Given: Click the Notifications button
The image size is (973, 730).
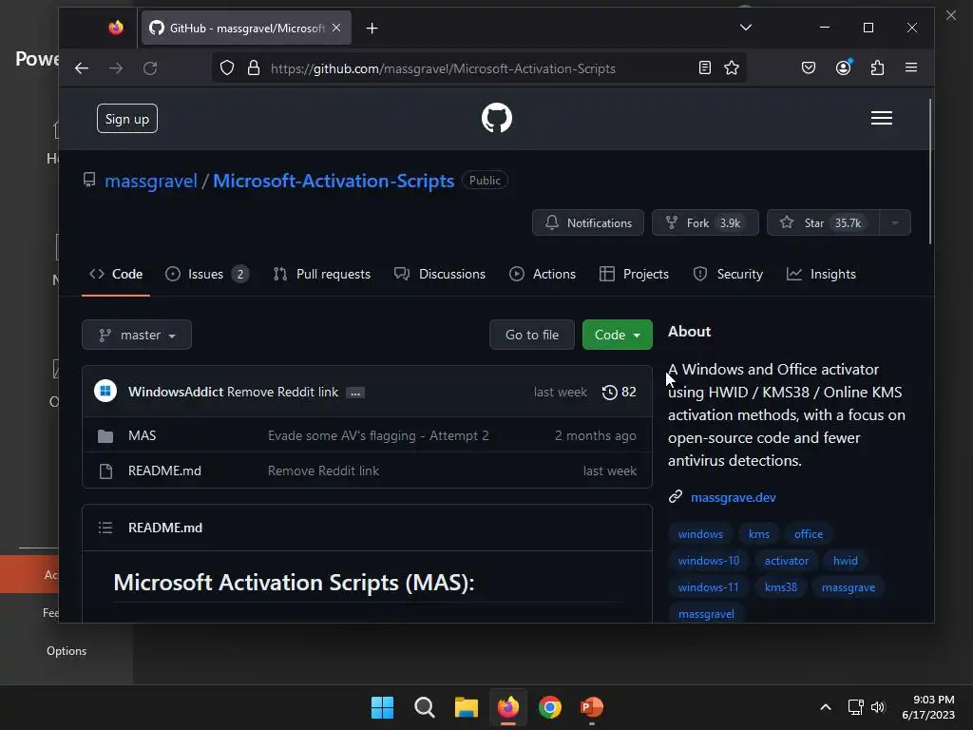Looking at the screenshot, I should pos(587,222).
